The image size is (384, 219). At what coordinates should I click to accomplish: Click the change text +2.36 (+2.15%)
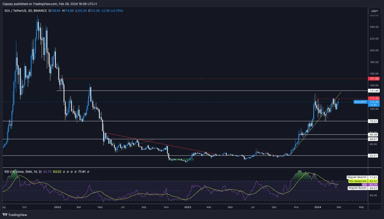(112, 11)
